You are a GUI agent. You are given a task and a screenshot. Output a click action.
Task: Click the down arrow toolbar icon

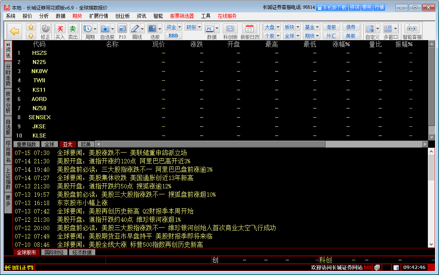coord(31,36)
